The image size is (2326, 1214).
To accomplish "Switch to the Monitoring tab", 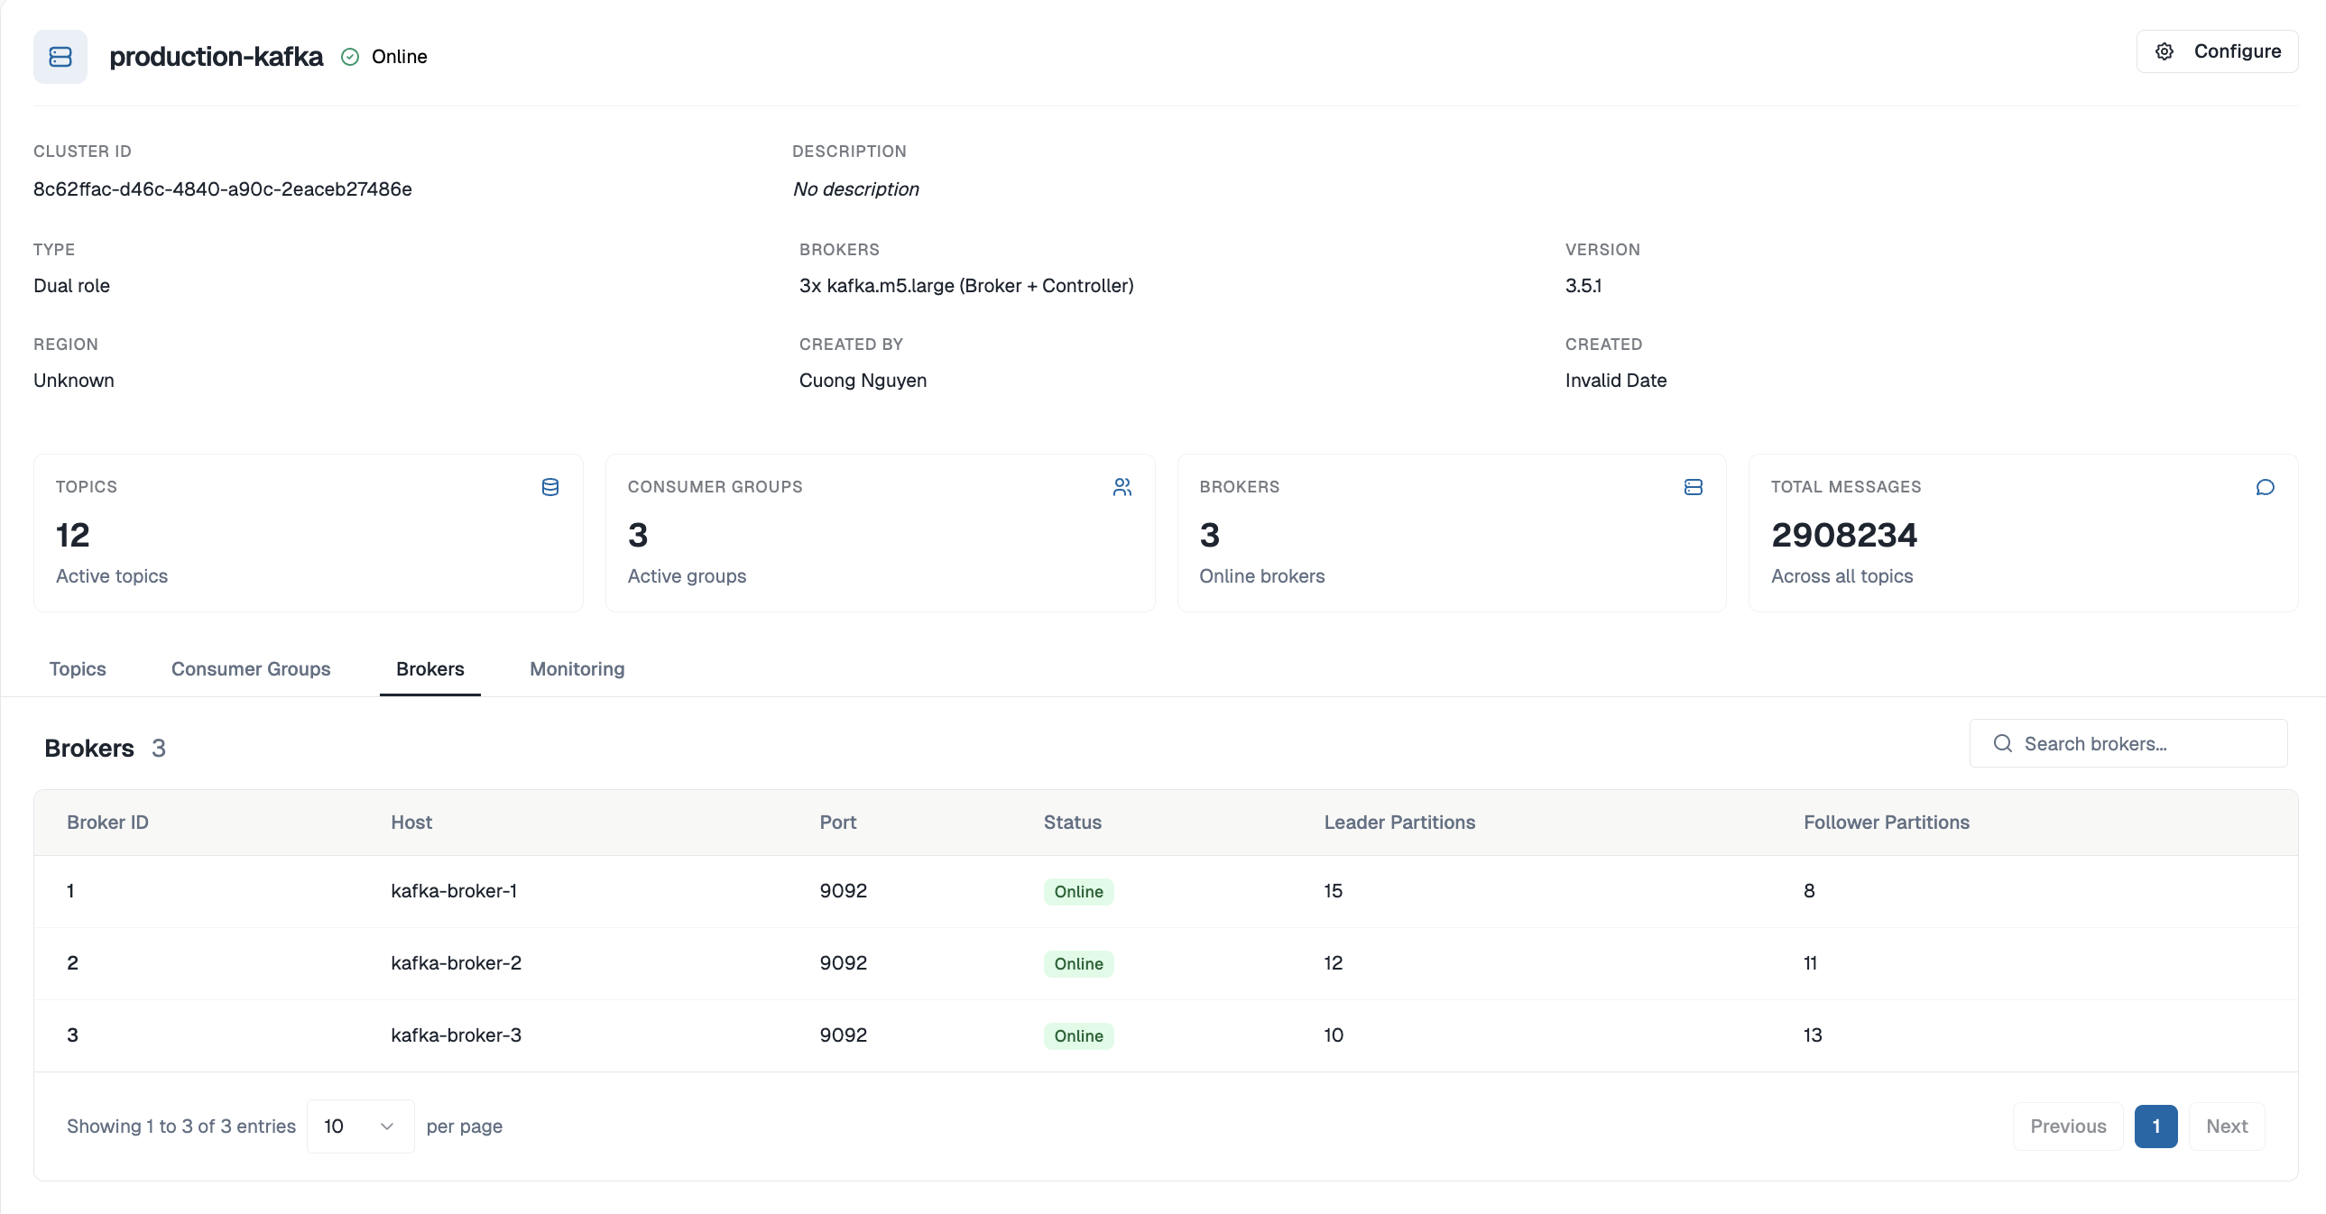I will tap(576, 669).
